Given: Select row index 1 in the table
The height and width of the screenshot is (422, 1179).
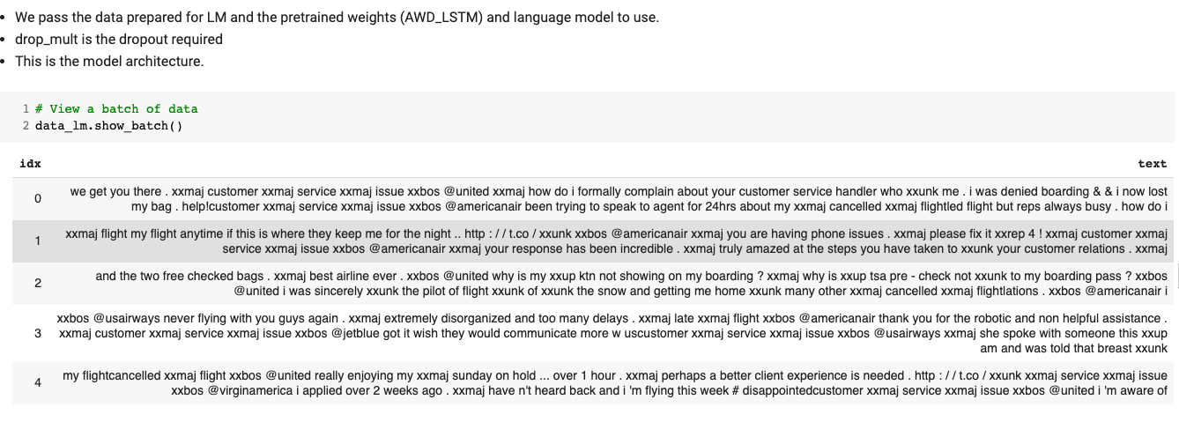Looking at the screenshot, I should (x=38, y=241).
